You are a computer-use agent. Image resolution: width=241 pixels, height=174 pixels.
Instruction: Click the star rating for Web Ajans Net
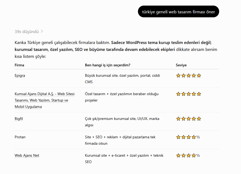[x=188, y=155]
